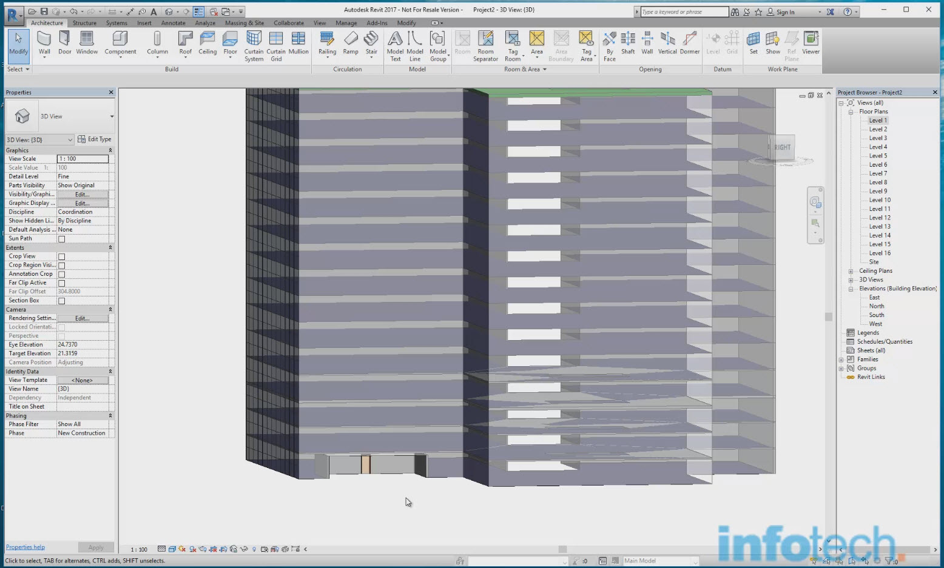Select the Shaft opening tool
944x568 pixels.
628,44
